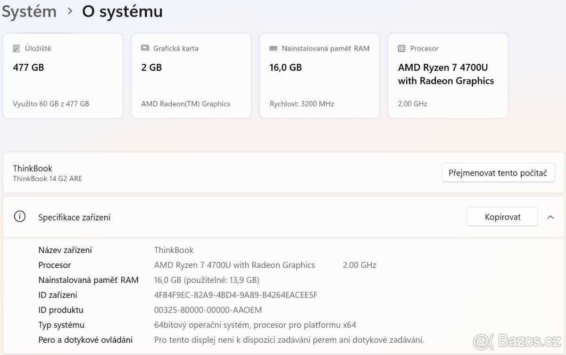Open the Procesor AMD Ryzen card
Screen dimensions: 566x355
pos(448,76)
